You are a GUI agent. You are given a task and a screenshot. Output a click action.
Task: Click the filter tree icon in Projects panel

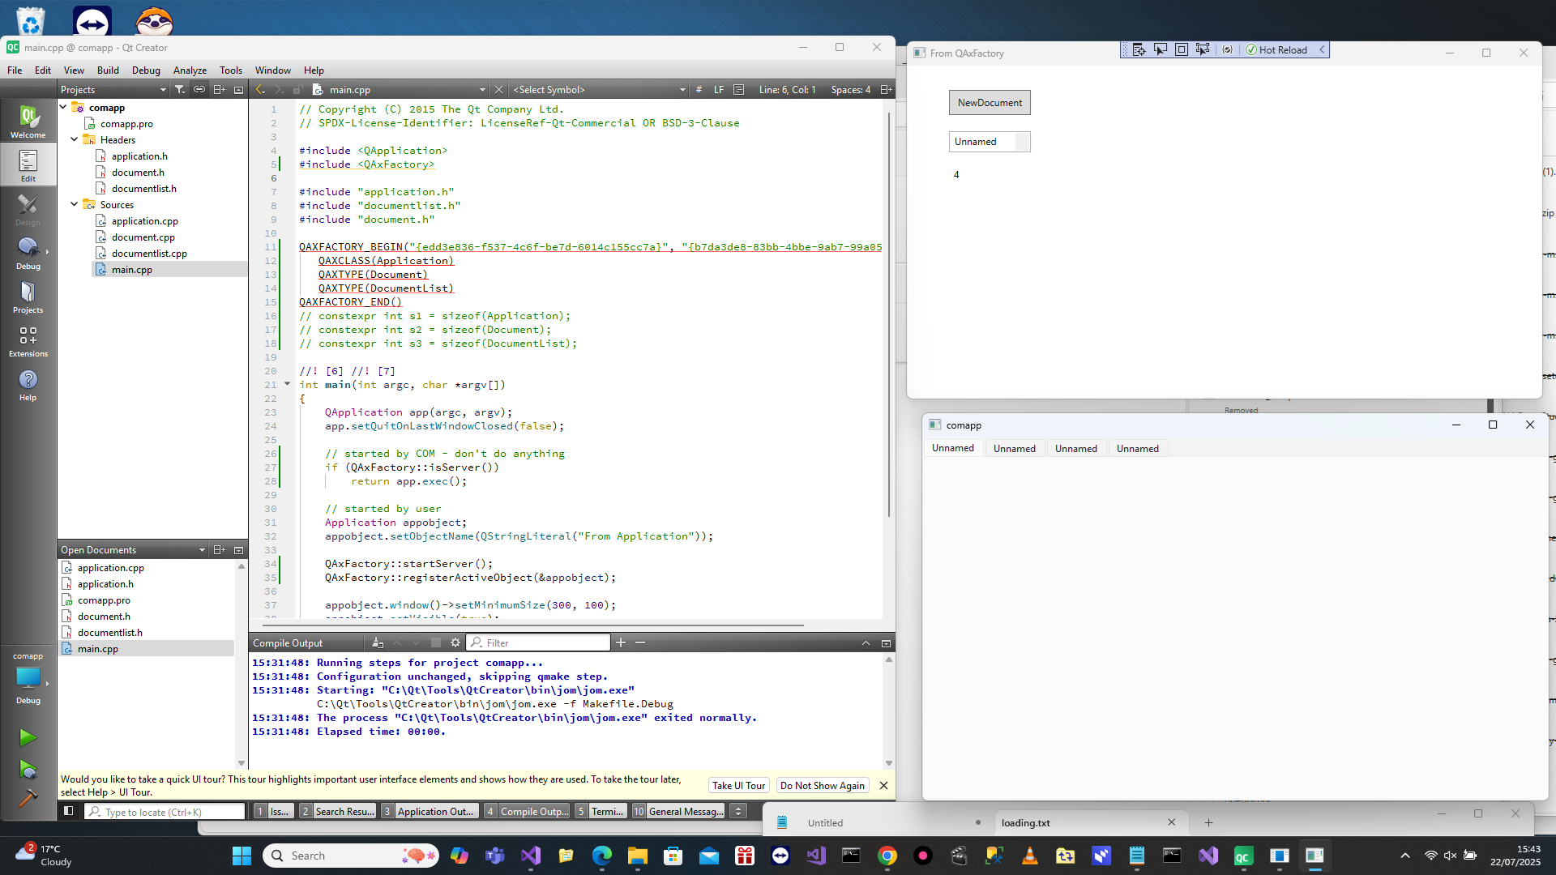click(180, 90)
